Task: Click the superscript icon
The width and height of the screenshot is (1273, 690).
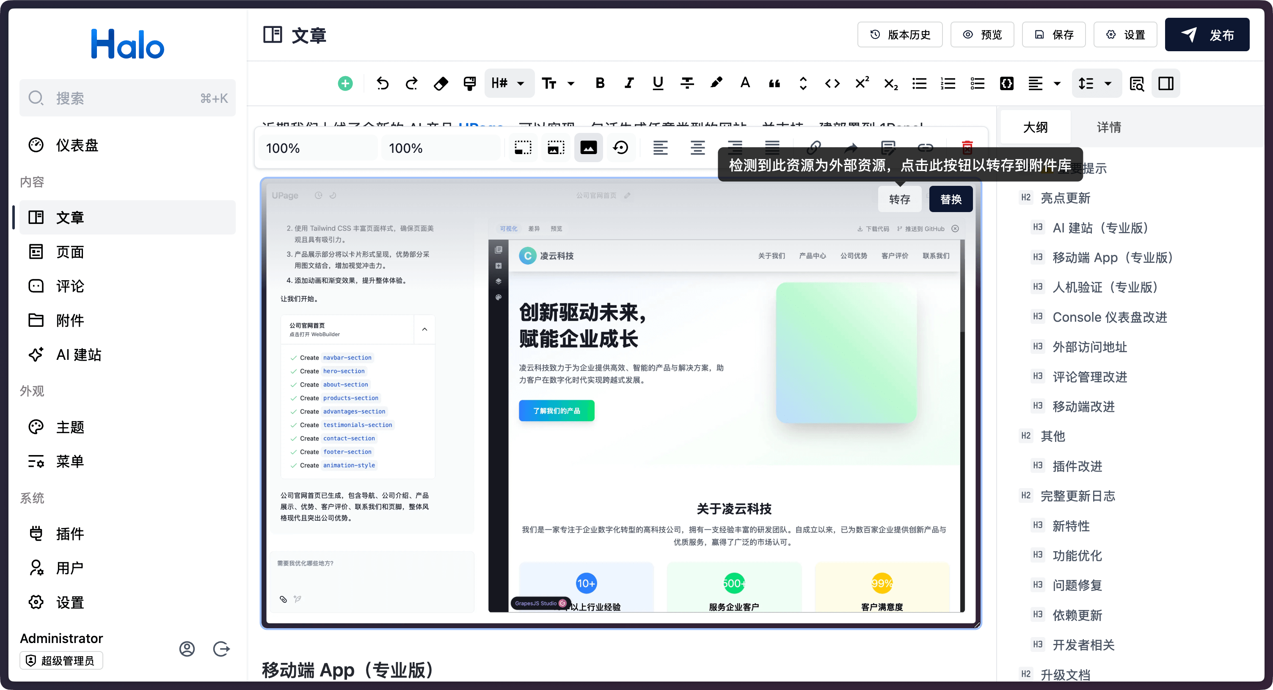Action: [x=862, y=83]
